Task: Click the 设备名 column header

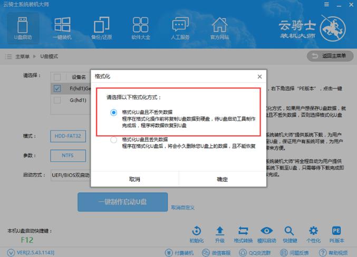Action: click(x=79, y=77)
